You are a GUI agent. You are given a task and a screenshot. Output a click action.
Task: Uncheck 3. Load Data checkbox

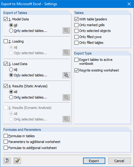(x=5, y=64)
